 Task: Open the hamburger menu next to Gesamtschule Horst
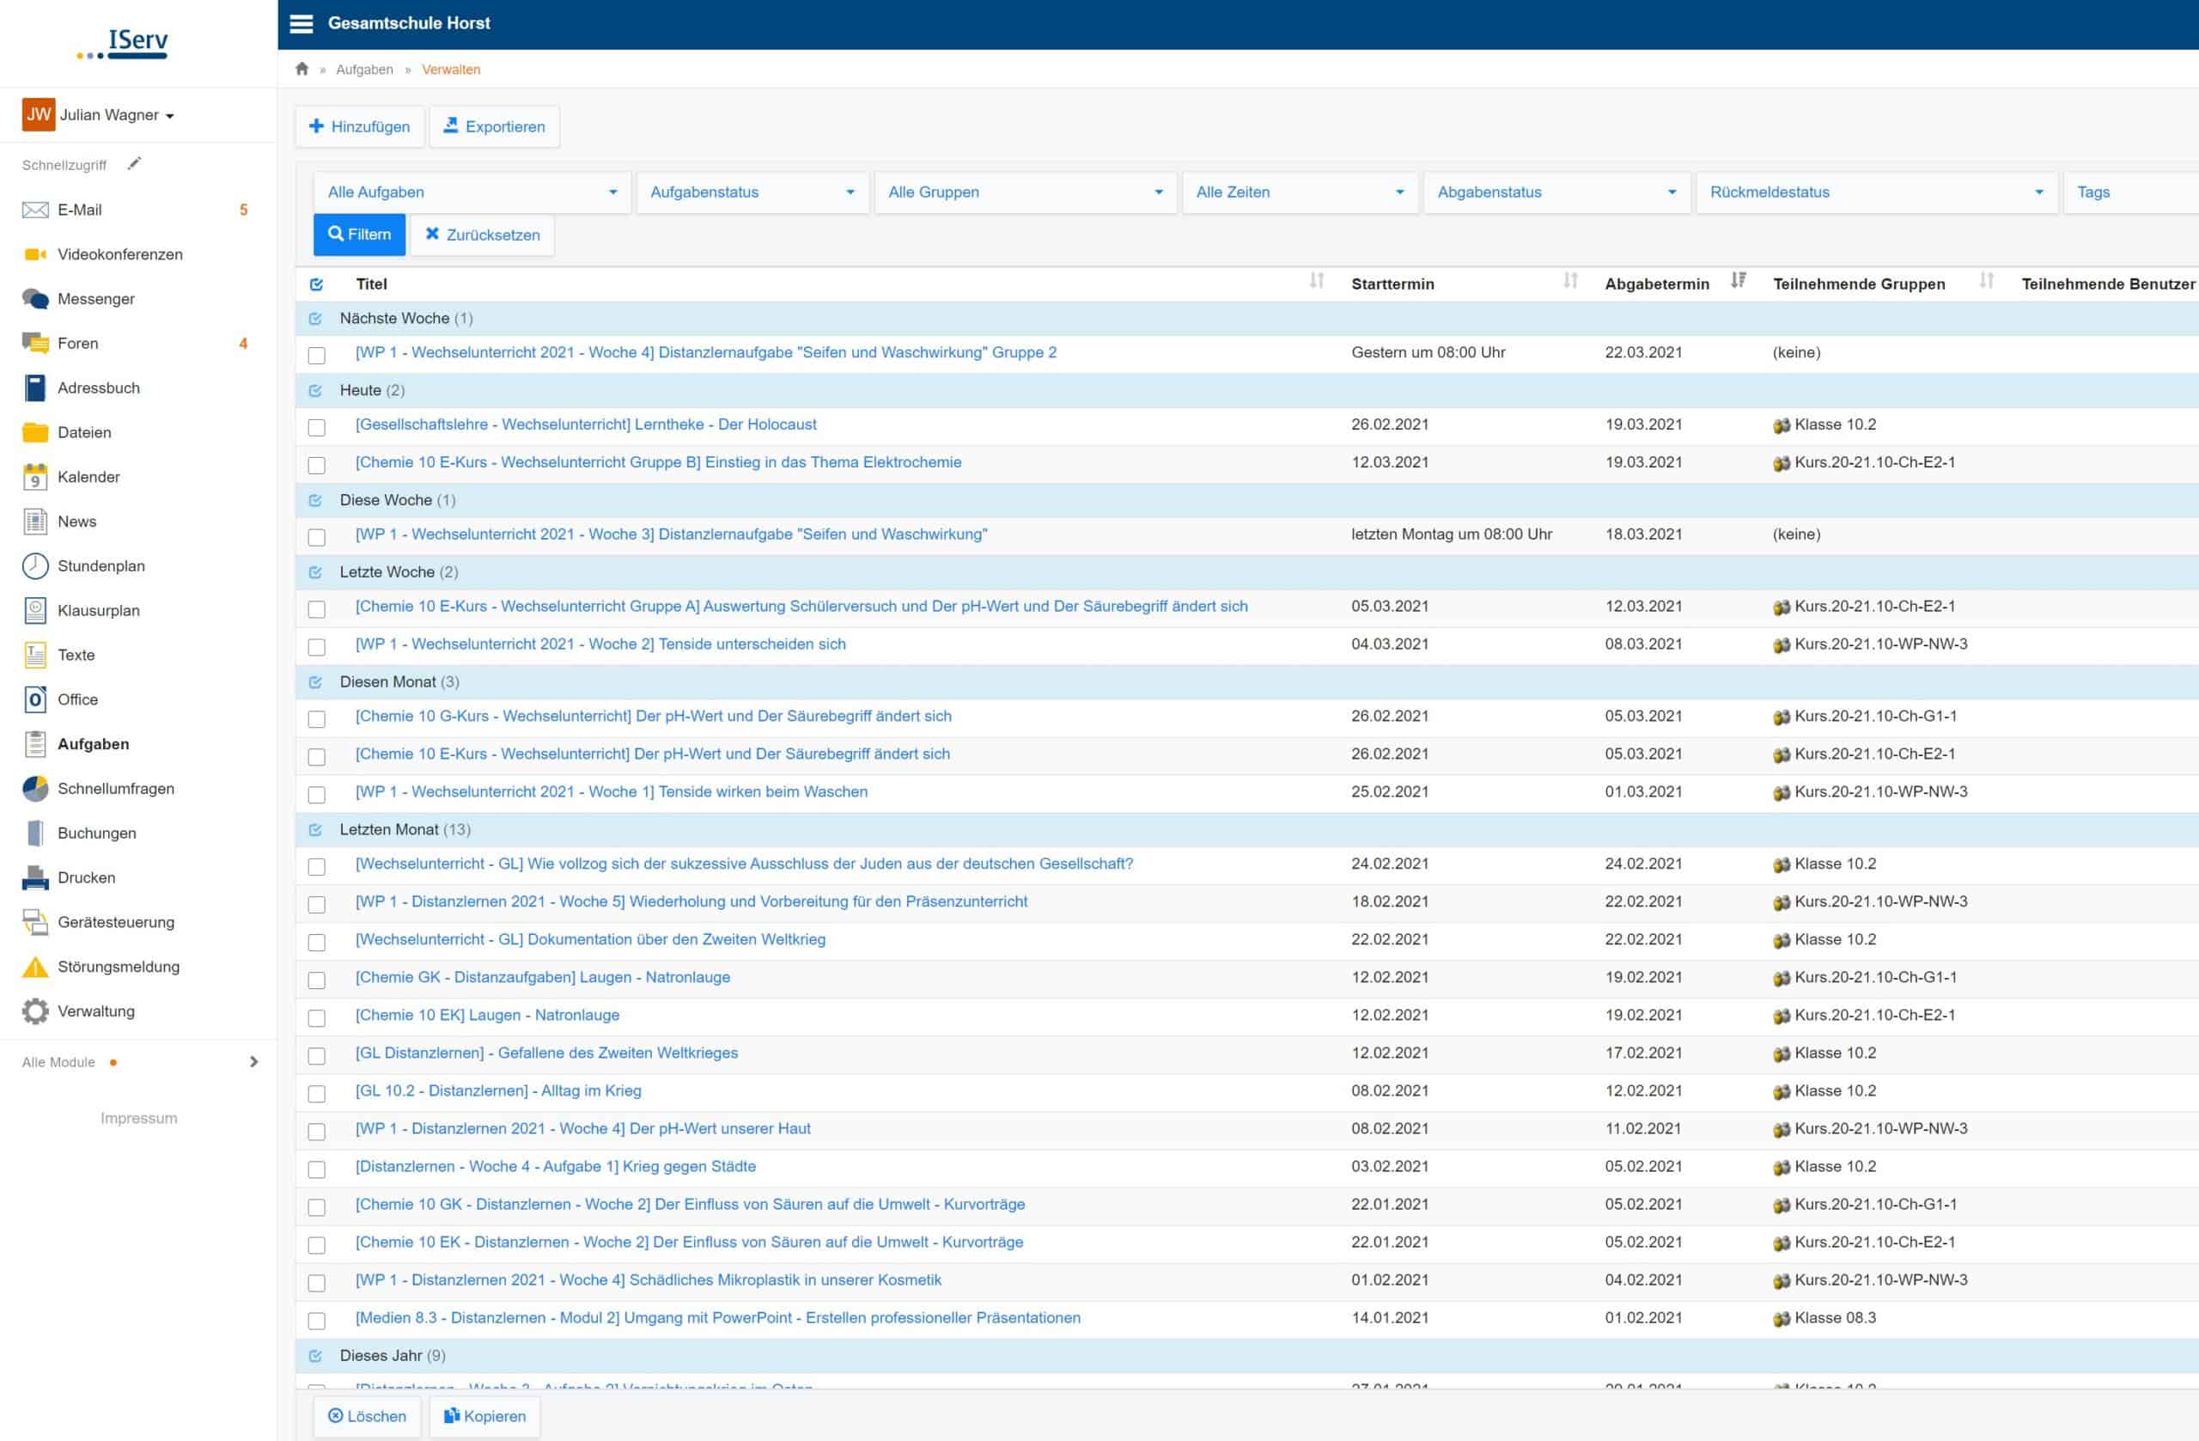[302, 23]
